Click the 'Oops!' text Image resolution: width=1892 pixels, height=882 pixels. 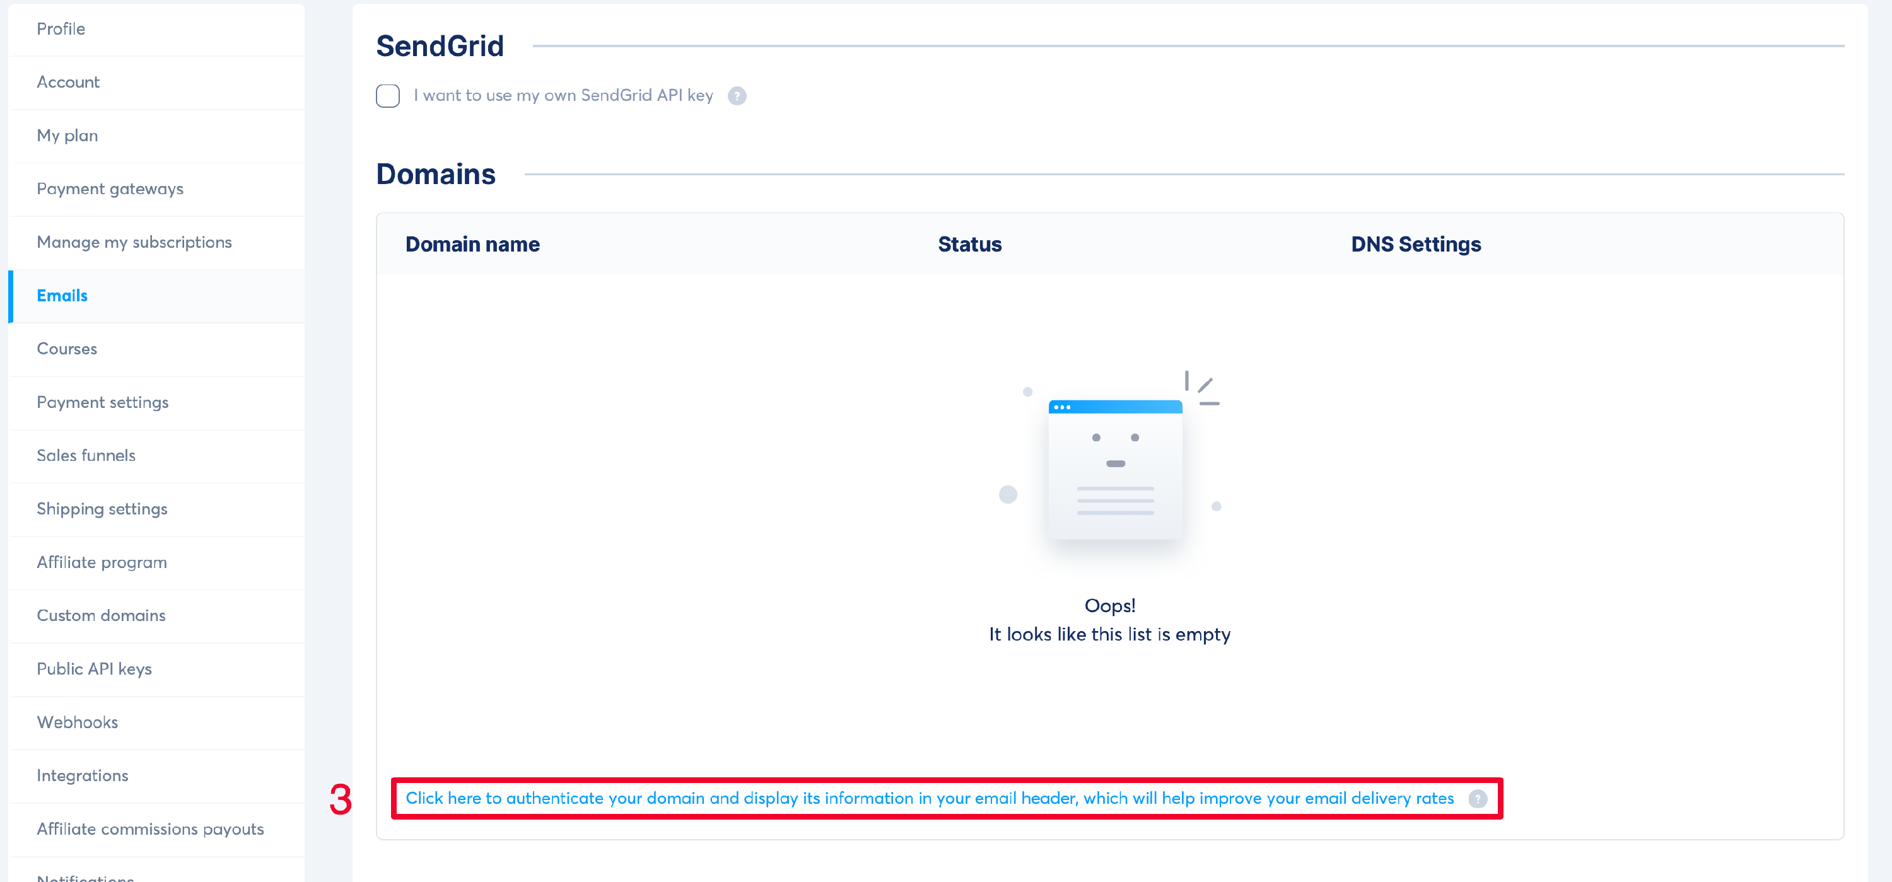tap(1110, 605)
